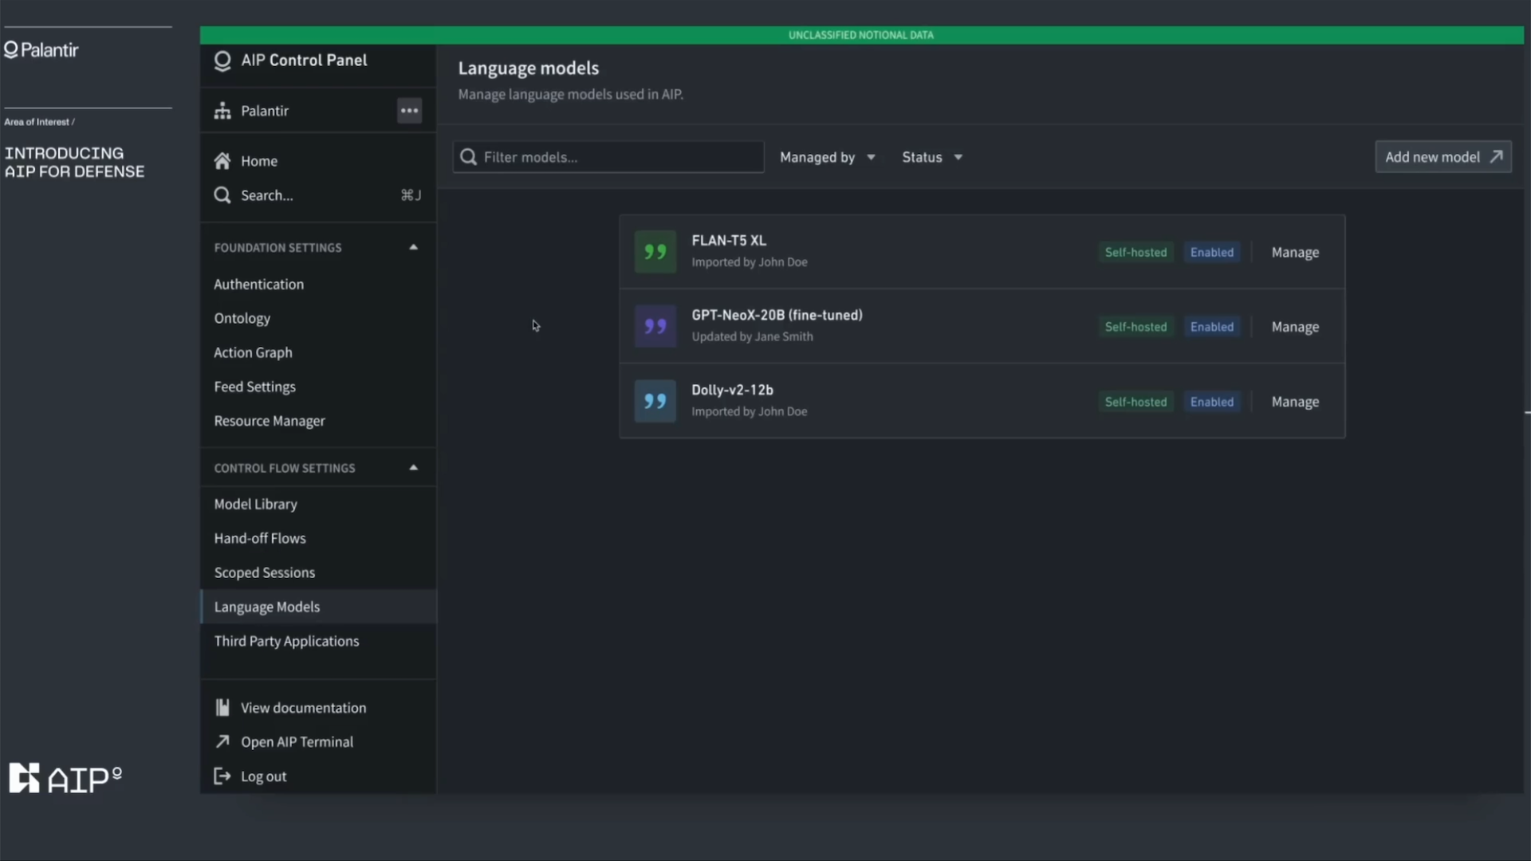Screen dimensions: 1531x861
Task: Click the Home house icon in the sidebar
Action: click(x=222, y=161)
